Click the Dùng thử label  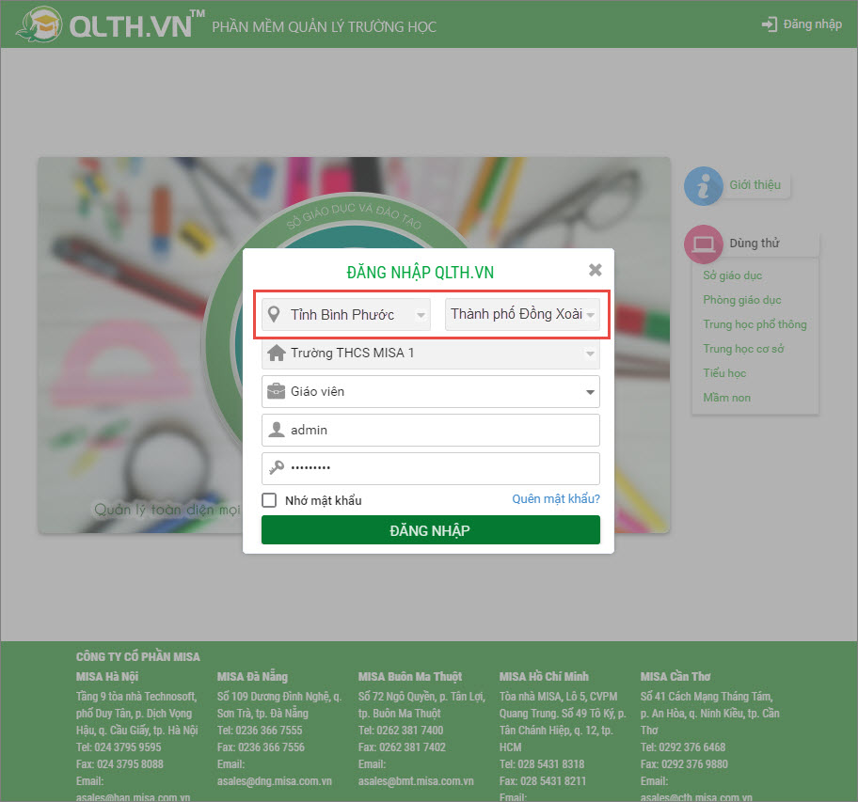coord(755,244)
